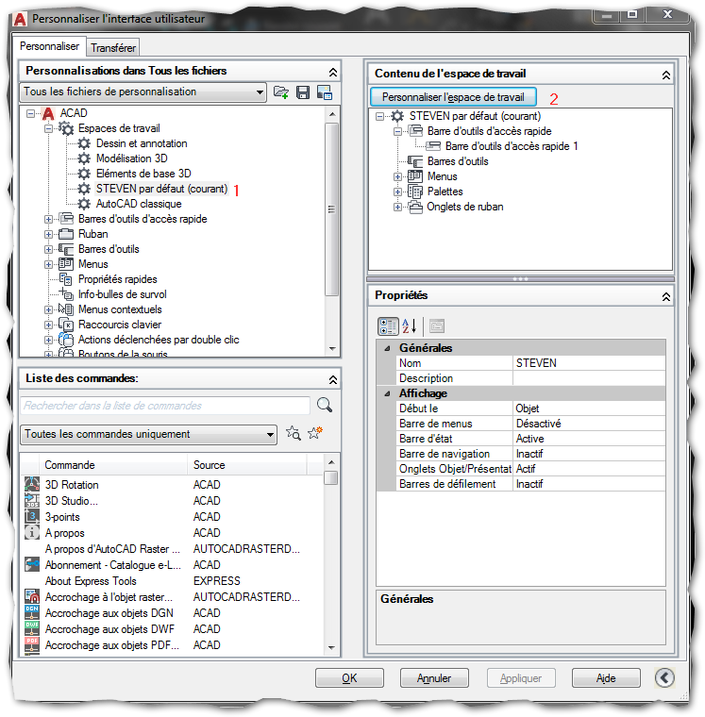Screen dimensions: 705x717
Task: Click command list scrollbar down arrow
Action: click(x=331, y=647)
